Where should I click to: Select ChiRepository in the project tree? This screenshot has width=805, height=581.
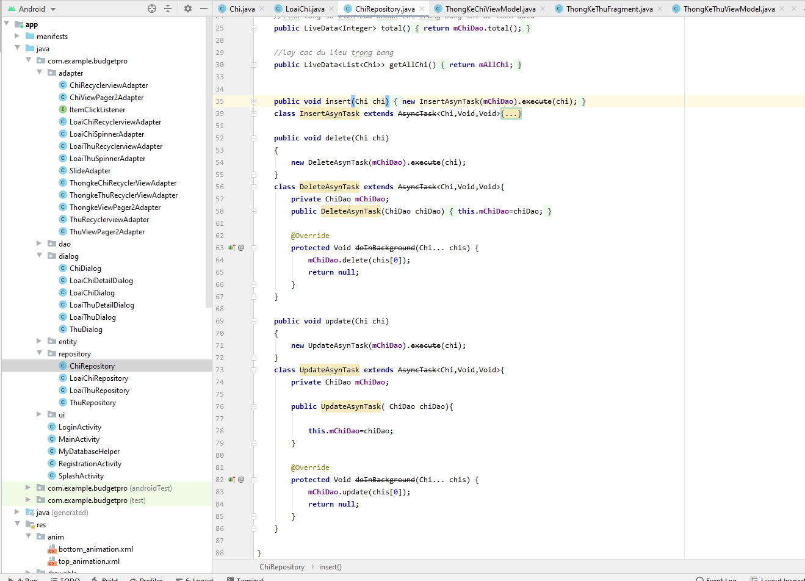(x=92, y=366)
